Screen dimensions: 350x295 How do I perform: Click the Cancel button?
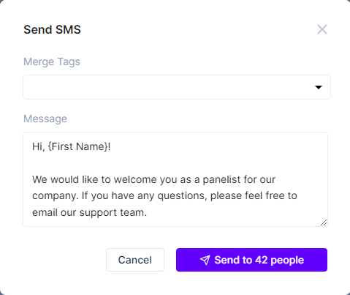pos(135,260)
